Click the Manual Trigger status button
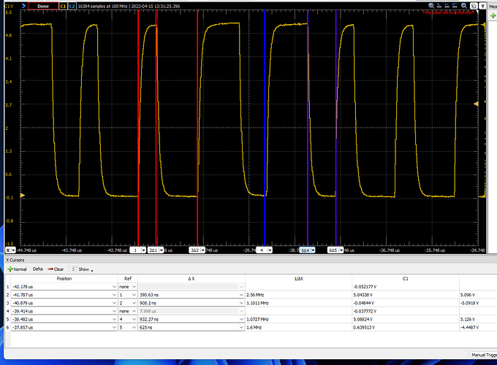Viewport: 497px width, 365px height. (483, 355)
